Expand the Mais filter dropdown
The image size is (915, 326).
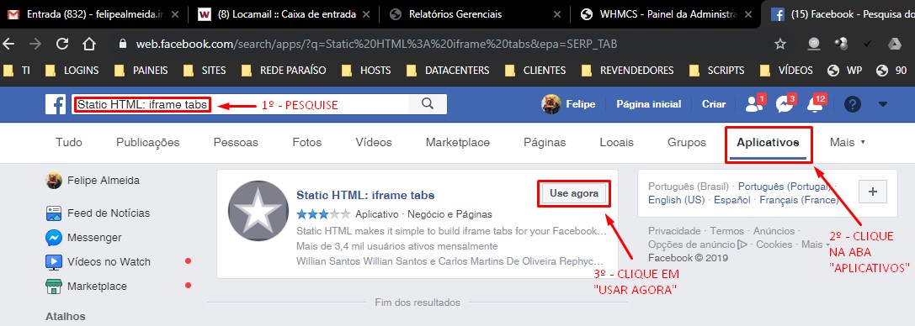click(848, 143)
